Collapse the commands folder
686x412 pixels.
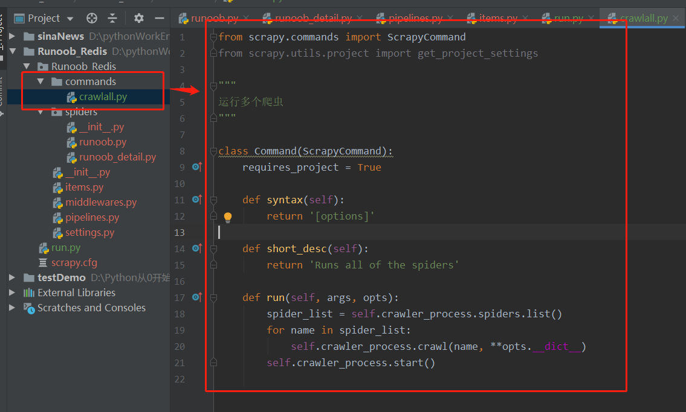point(40,81)
